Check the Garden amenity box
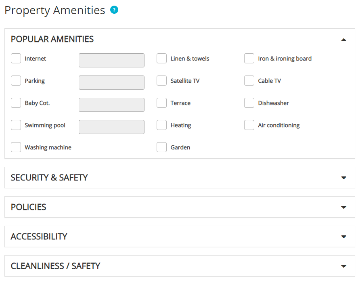The image size is (358, 281). coord(162,147)
